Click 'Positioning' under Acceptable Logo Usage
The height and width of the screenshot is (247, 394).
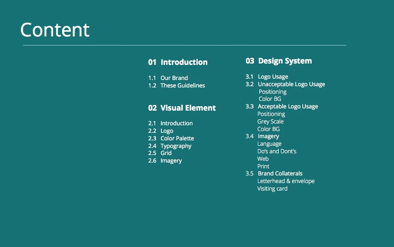271,114
